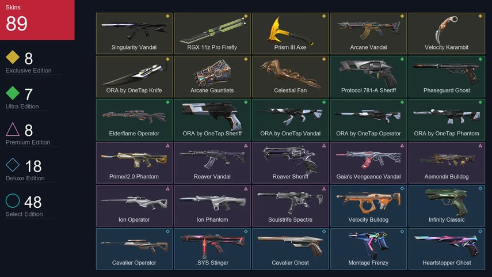This screenshot has height=277, width=492.
Task: Click the green Ultra Edition diamond icon
Action: pos(13,93)
